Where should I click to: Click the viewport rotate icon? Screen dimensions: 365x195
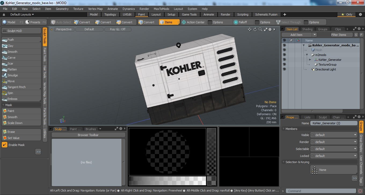[255, 29]
